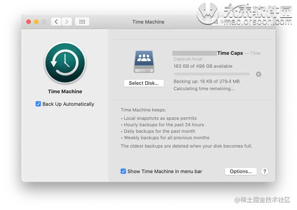The height and width of the screenshot is (210, 297).
Task: Toggle Show Time Machine in menu bar
Action: click(123, 171)
